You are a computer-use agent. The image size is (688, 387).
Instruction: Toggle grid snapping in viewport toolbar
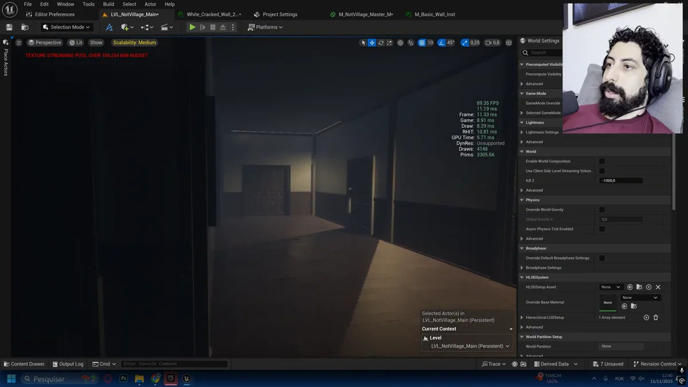422,42
